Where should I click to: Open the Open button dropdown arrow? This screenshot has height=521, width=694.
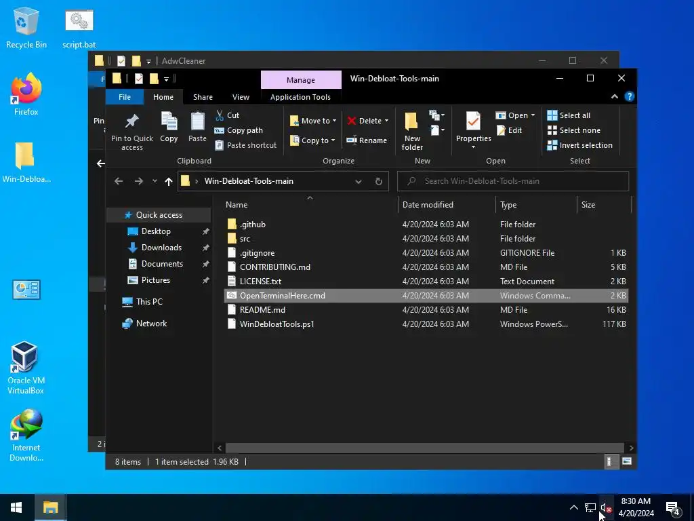(533, 115)
